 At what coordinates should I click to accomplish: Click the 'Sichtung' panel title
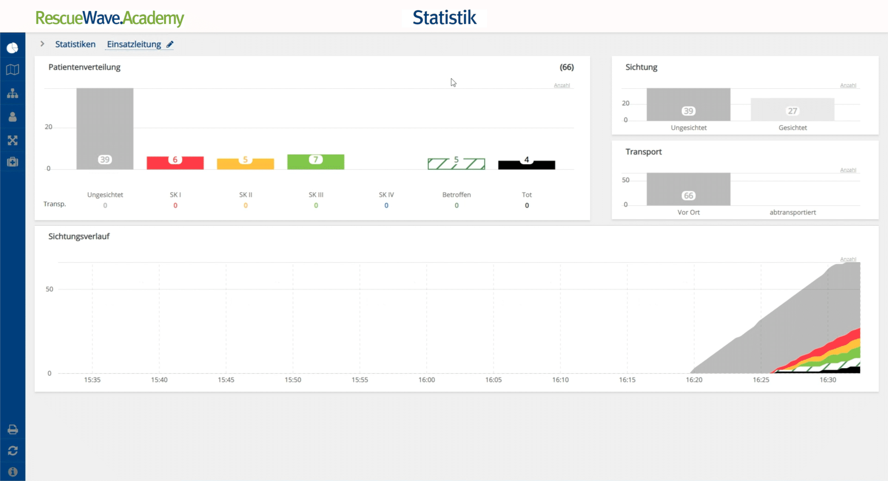tap(641, 67)
